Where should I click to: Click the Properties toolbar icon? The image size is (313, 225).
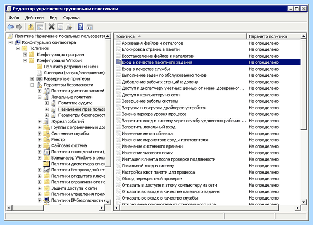click(x=60, y=27)
